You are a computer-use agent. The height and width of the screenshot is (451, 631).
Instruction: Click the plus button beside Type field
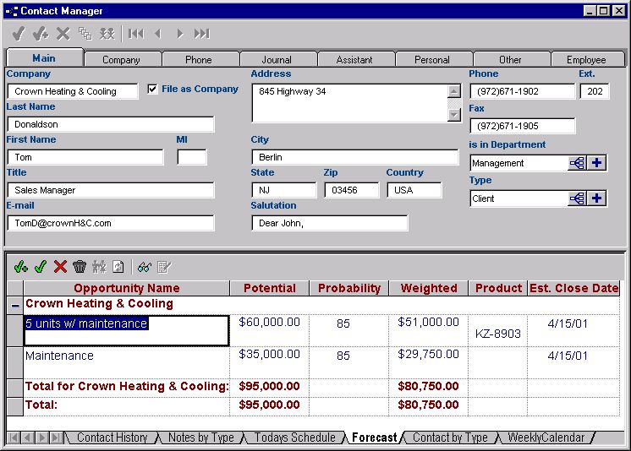tap(597, 198)
